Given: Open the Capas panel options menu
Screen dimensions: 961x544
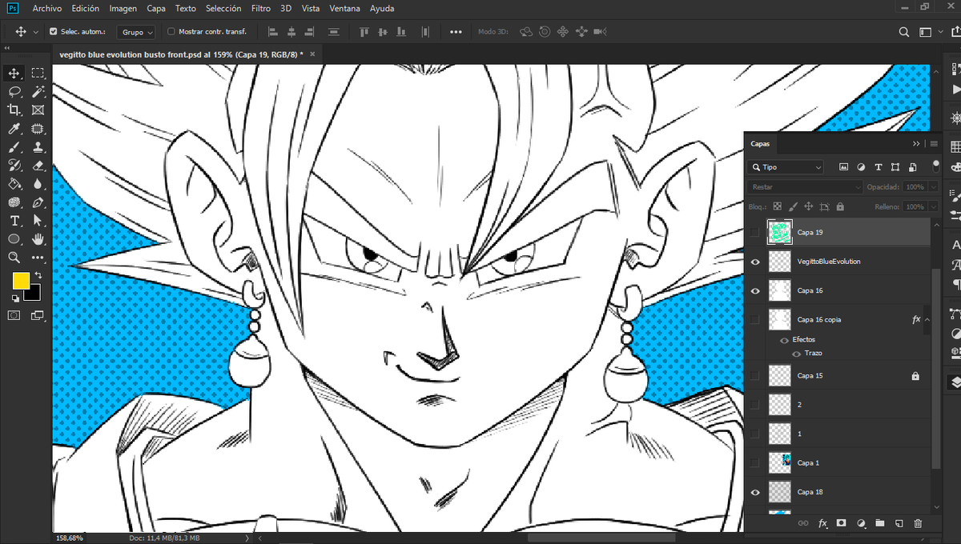Looking at the screenshot, I should tap(934, 144).
